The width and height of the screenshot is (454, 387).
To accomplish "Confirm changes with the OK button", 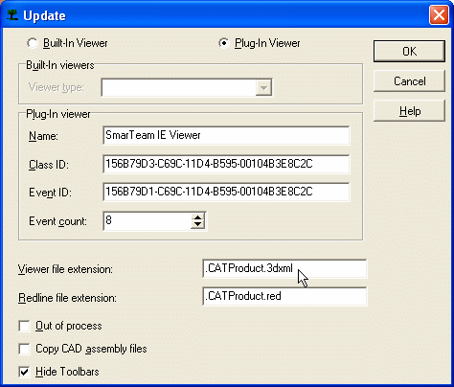I will click(x=409, y=51).
